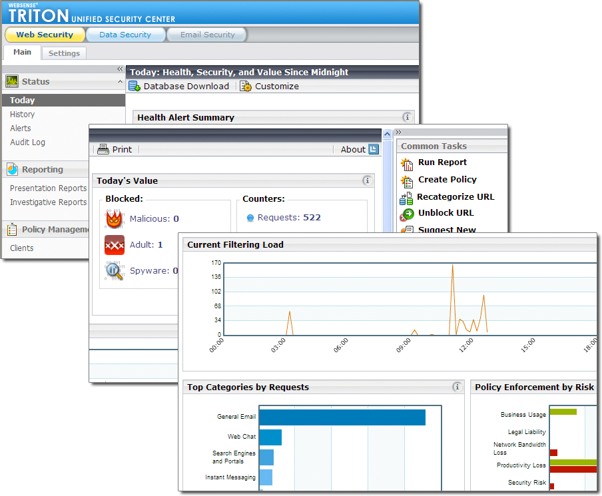Click the Reporting pie chart icon
The height and width of the screenshot is (496, 602).
tap(12, 169)
